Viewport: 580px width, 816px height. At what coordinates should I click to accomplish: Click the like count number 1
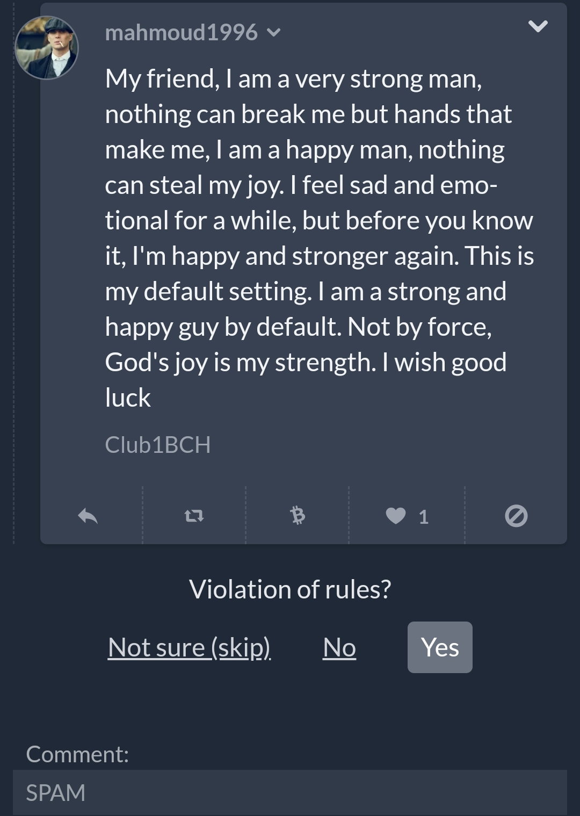(423, 517)
